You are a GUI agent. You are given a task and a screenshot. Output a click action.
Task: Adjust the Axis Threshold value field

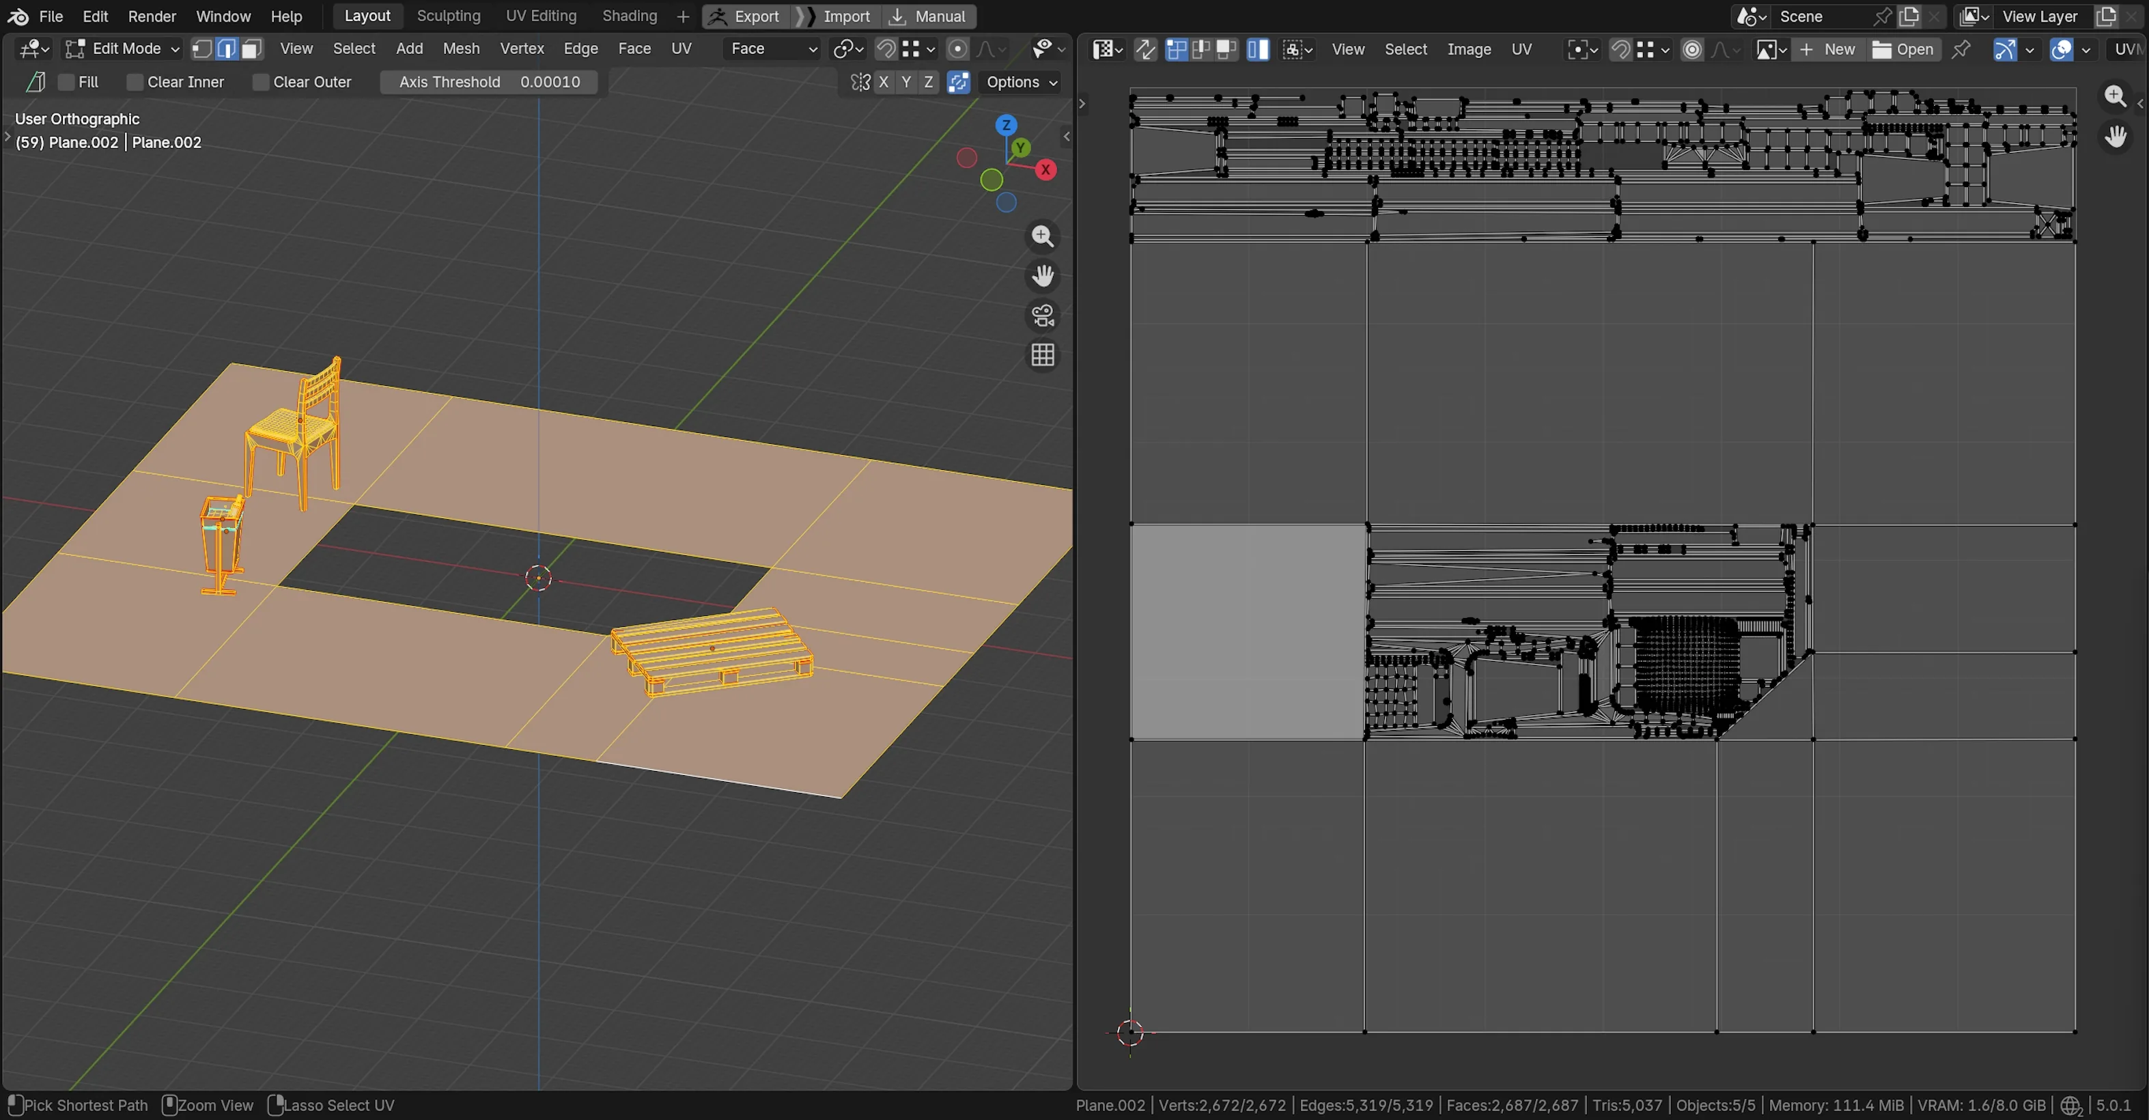point(489,82)
